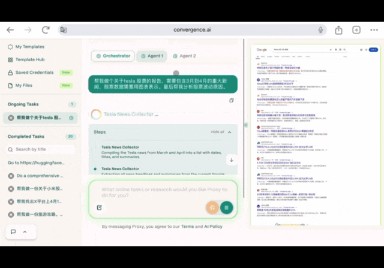The height and width of the screenshot is (268, 384).
Task: Click the green pause button
Action: [226, 207]
